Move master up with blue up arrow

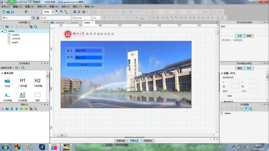(12, 109)
